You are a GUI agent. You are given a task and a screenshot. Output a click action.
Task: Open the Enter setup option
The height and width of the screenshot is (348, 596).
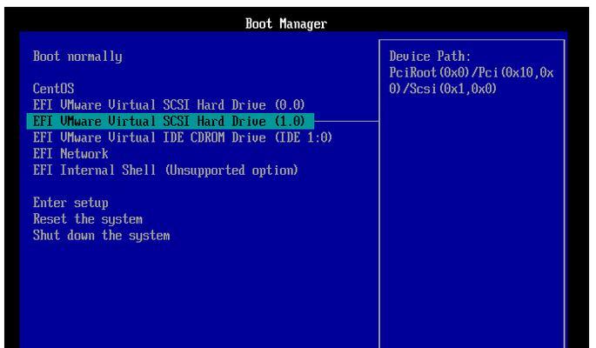(70, 203)
